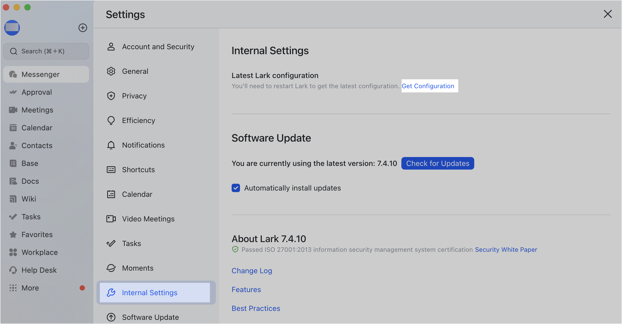Select the Internal Settings tab

156,293
